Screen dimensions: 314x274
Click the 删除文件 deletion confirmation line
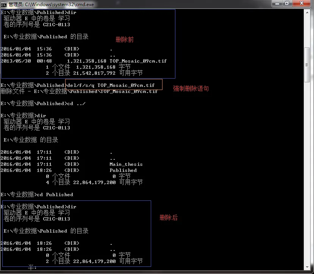click(x=79, y=91)
